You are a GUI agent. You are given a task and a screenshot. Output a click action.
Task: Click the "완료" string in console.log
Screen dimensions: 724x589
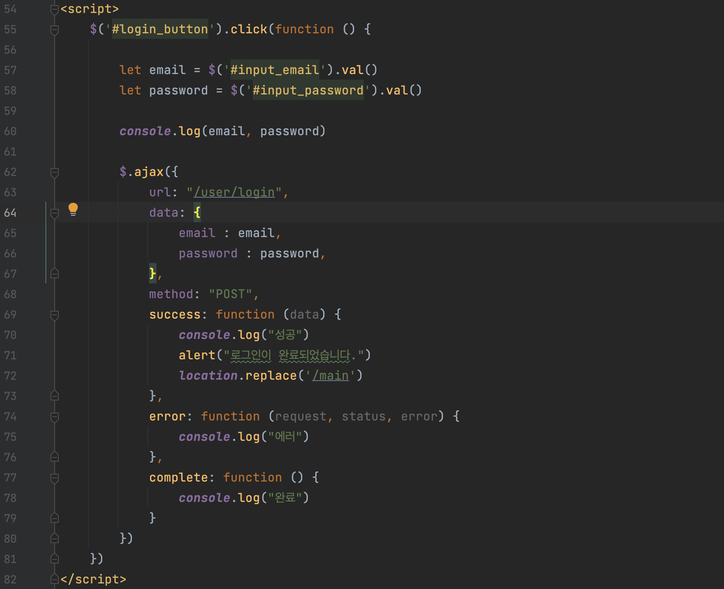tap(286, 498)
